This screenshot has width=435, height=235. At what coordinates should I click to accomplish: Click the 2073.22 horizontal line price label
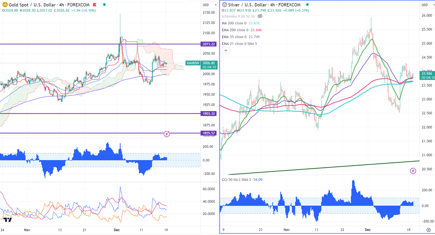(209, 44)
